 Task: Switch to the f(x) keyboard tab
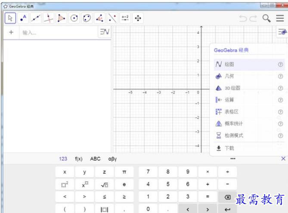tap(79, 159)
